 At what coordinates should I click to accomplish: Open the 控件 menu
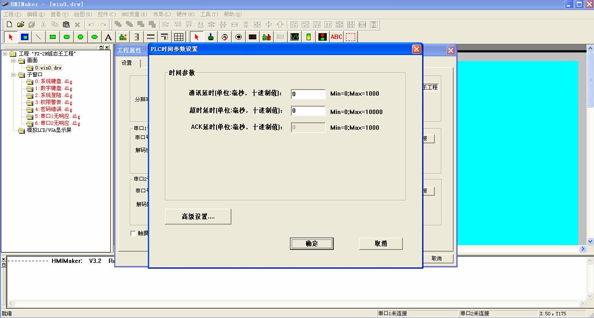point(106,14)
